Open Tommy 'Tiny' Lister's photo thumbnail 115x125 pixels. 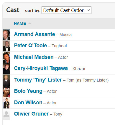[6, 80]
